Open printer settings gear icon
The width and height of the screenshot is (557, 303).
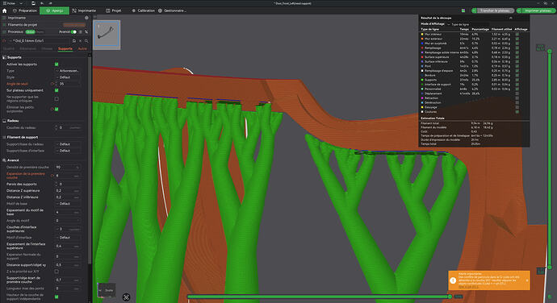point(86,18)
